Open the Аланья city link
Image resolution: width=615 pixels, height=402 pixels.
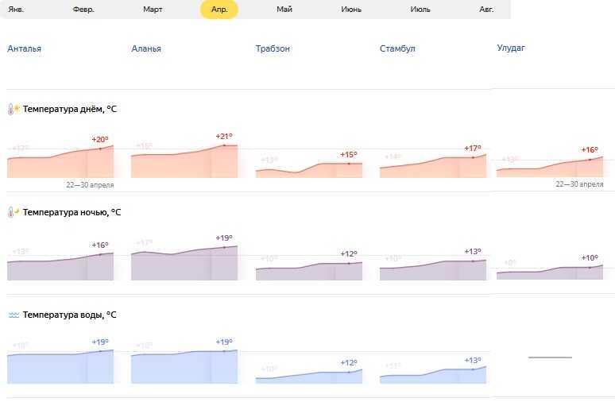pyautogui.click(x=146, y=48)
